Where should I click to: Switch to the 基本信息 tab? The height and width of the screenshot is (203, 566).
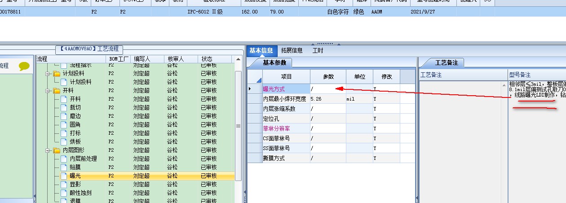click(261, 50)
